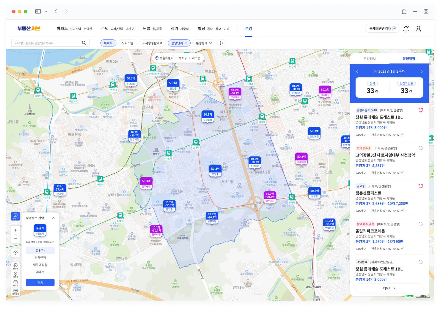Zoom out the map with minus
The height and width of the screenshot is (309, 440).
click(15, 238)
